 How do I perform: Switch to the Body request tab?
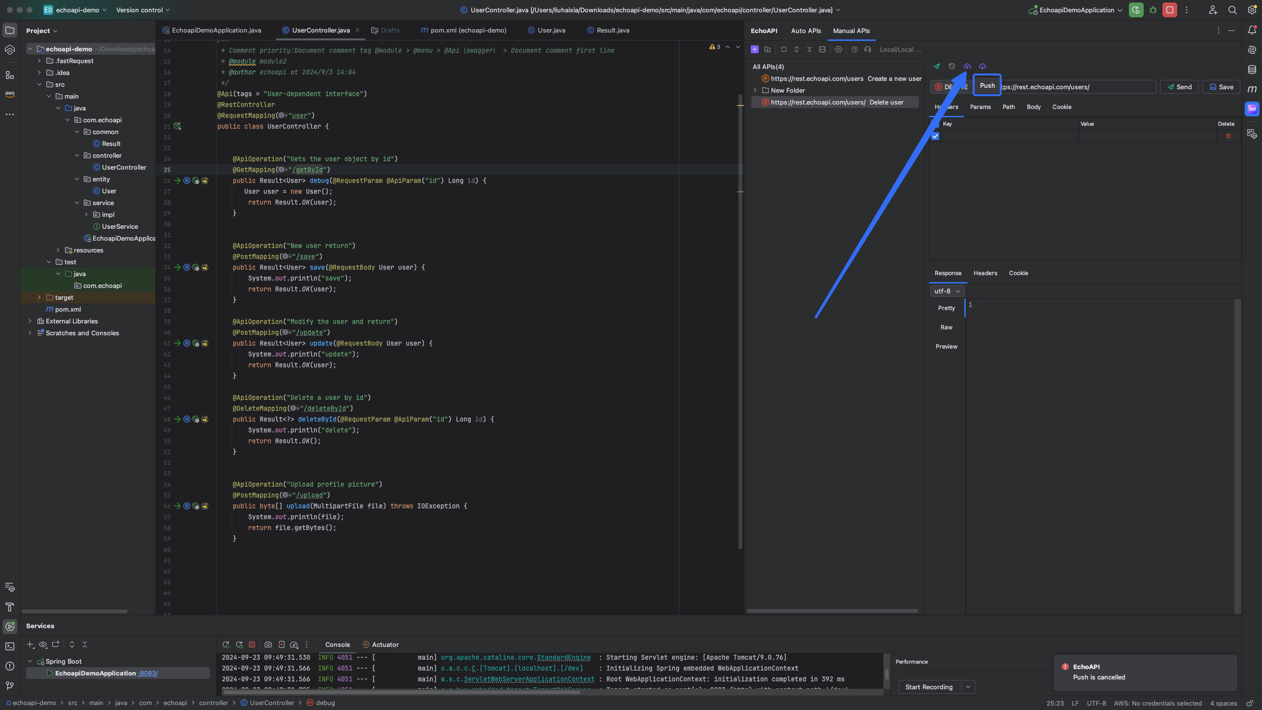[1033, 107]
